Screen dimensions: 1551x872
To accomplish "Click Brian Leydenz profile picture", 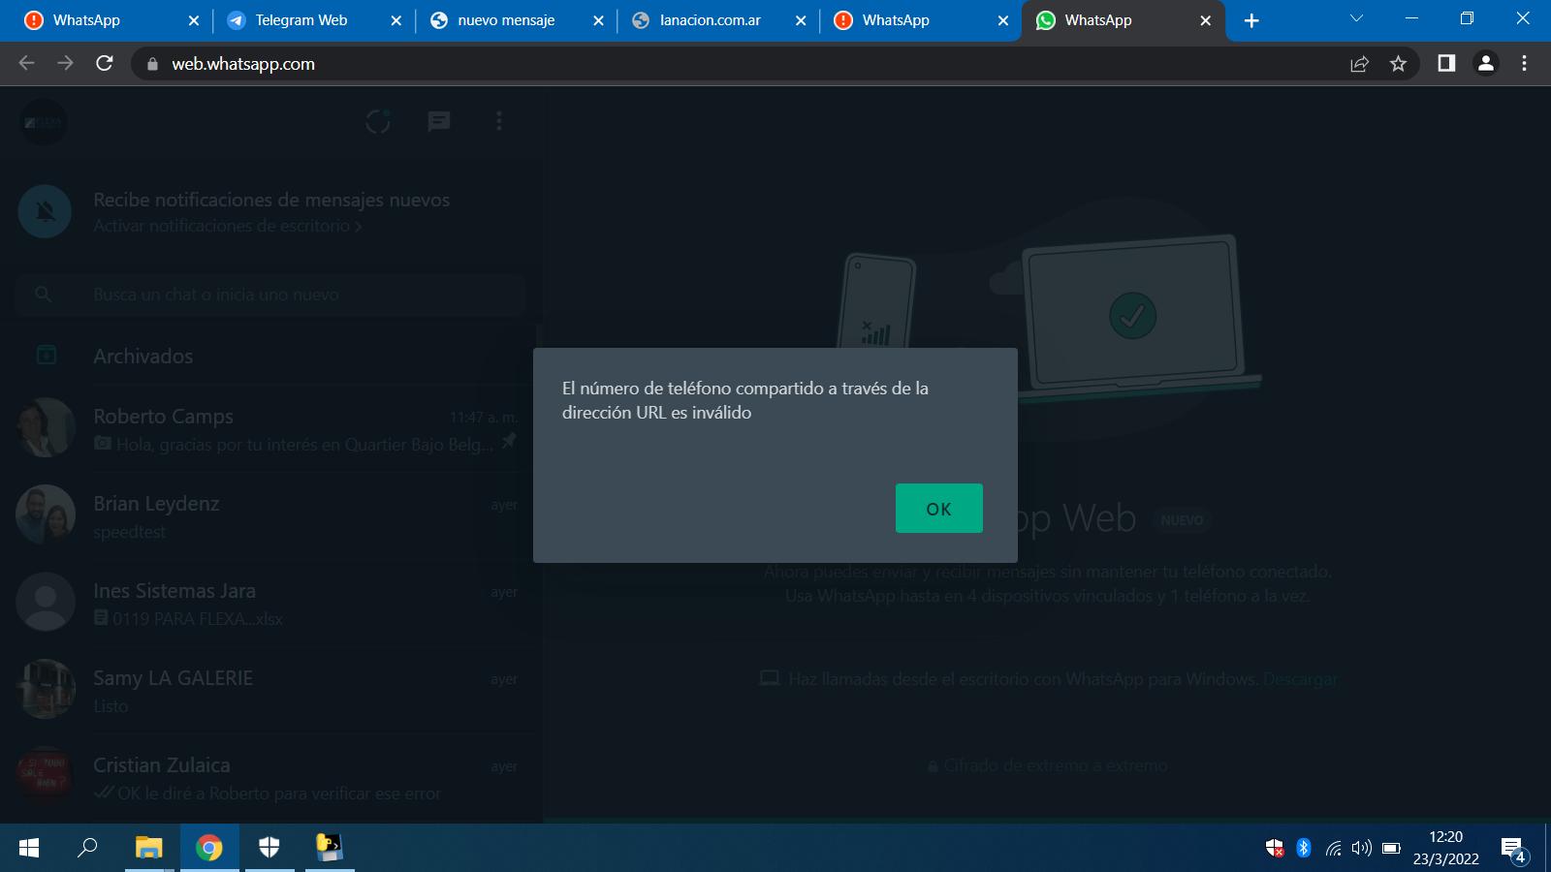I will (46, 514).
